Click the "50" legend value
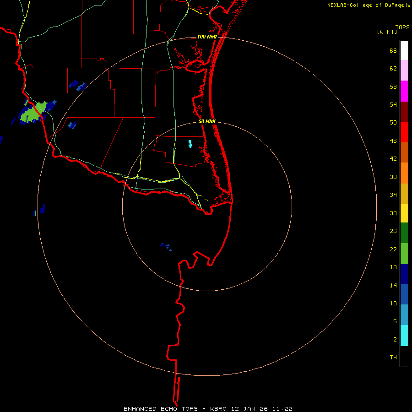 pos(393,123)
